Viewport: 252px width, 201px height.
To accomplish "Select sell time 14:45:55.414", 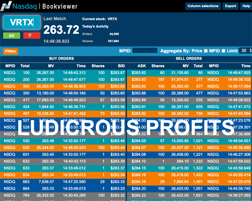I will [x=239, y=175].
